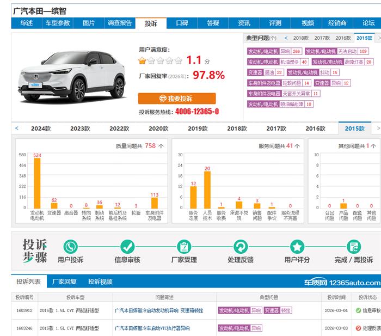Click the 用户投诉 phone step icon

point(70,246)
